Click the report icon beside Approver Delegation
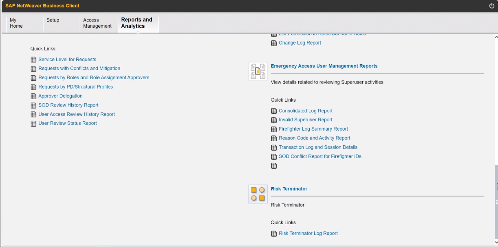 pos(33,96)
